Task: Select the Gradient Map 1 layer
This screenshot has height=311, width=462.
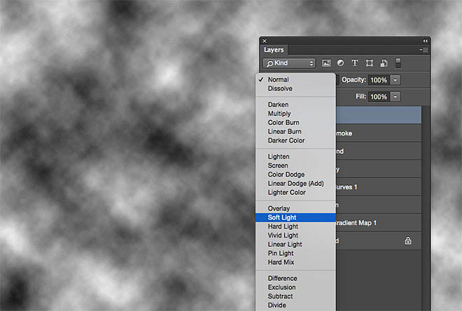Action: [379, 223]
